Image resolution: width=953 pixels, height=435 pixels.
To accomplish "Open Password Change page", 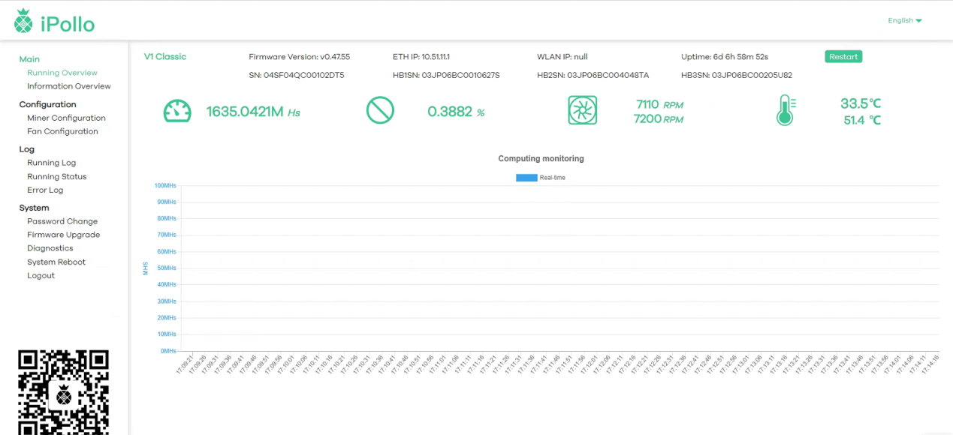I will 62,221.
